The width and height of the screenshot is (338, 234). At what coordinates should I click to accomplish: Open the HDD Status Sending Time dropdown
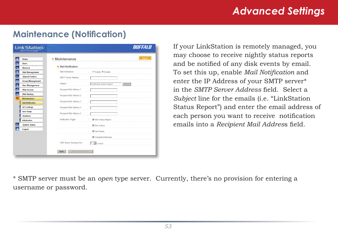pyautogui.click(x=93, y=143)
